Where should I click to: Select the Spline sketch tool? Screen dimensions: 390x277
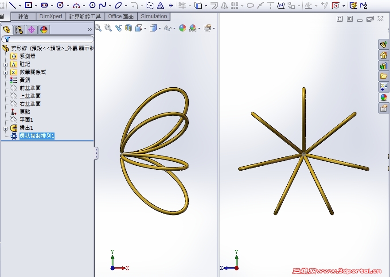tap(102, 5)
